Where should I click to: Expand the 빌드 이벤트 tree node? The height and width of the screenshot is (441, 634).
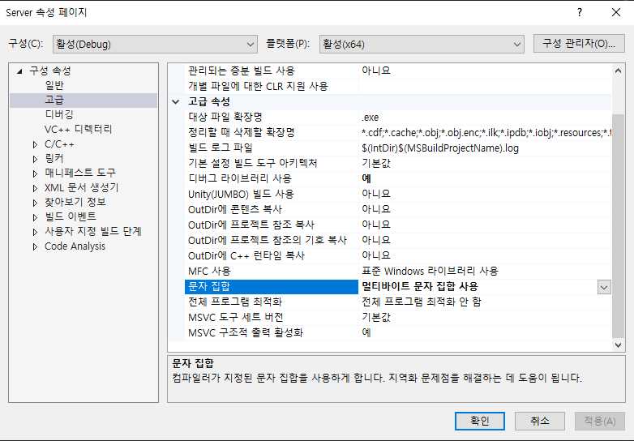click(35, 217)
